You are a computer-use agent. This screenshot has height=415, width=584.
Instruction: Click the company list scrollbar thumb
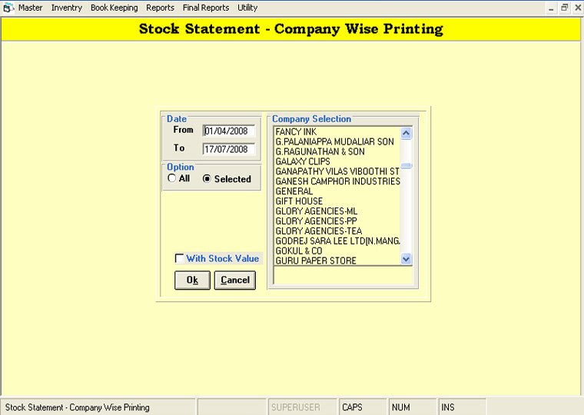click(406, 166)
